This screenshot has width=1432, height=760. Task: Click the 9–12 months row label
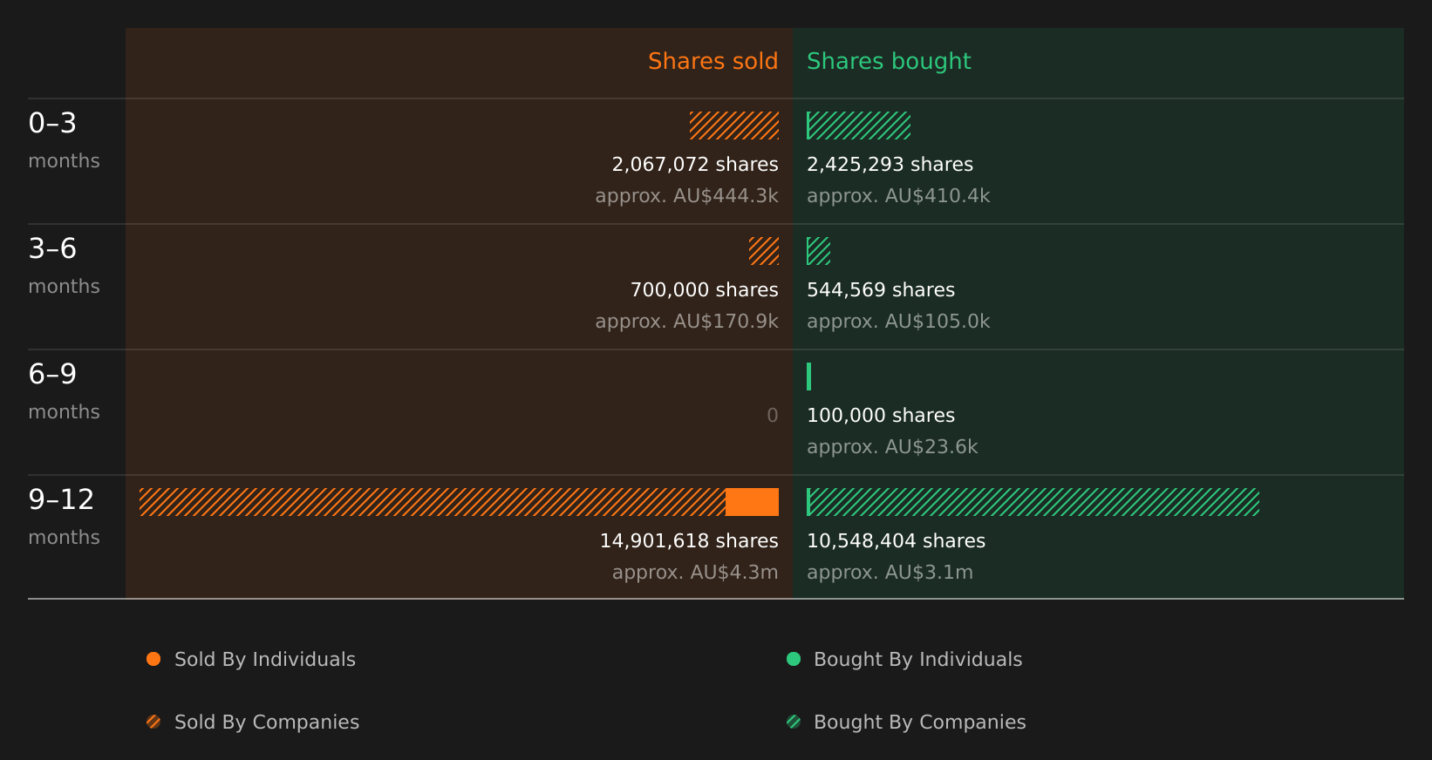tap(64, 517)
